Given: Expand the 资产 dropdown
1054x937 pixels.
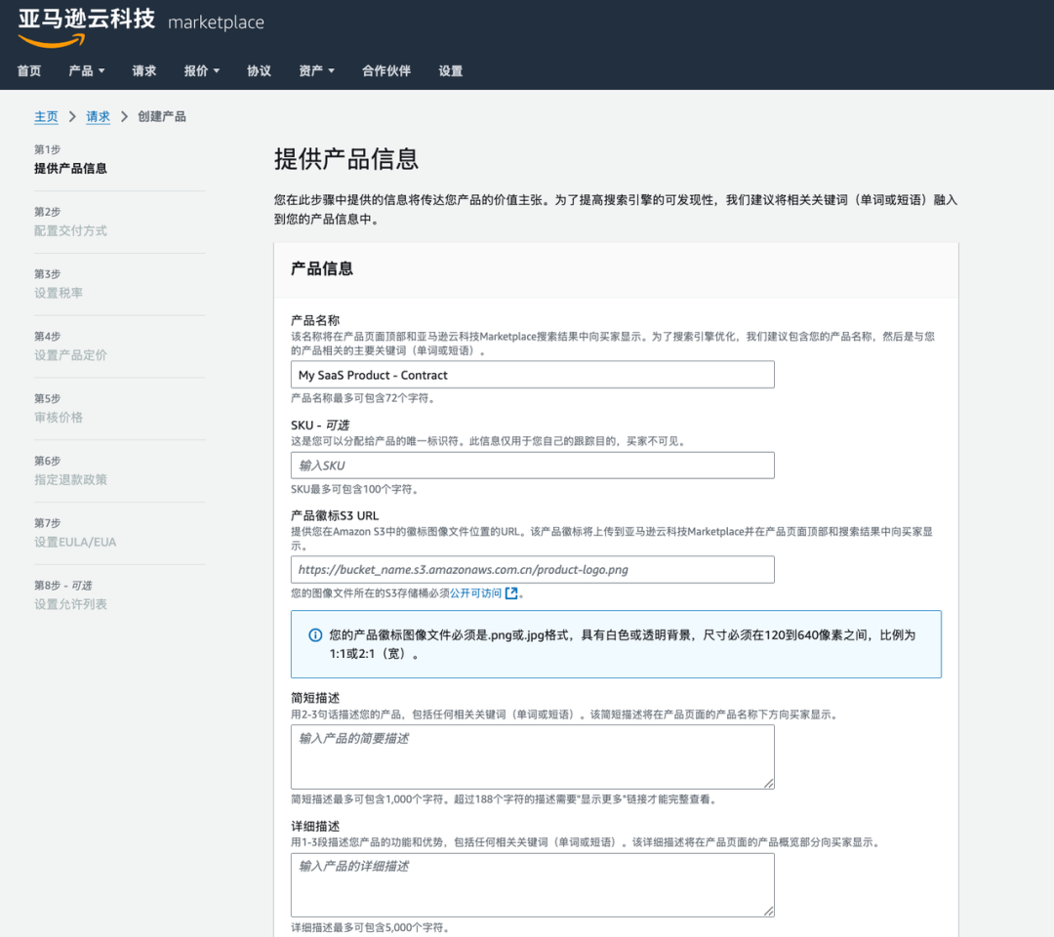Looking at the screenshot, I should click(x=316, y=70).
